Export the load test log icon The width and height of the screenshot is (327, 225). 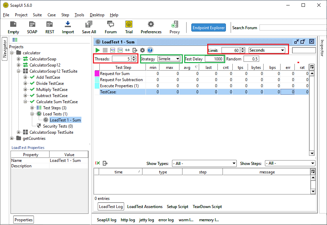coord(105,163)
